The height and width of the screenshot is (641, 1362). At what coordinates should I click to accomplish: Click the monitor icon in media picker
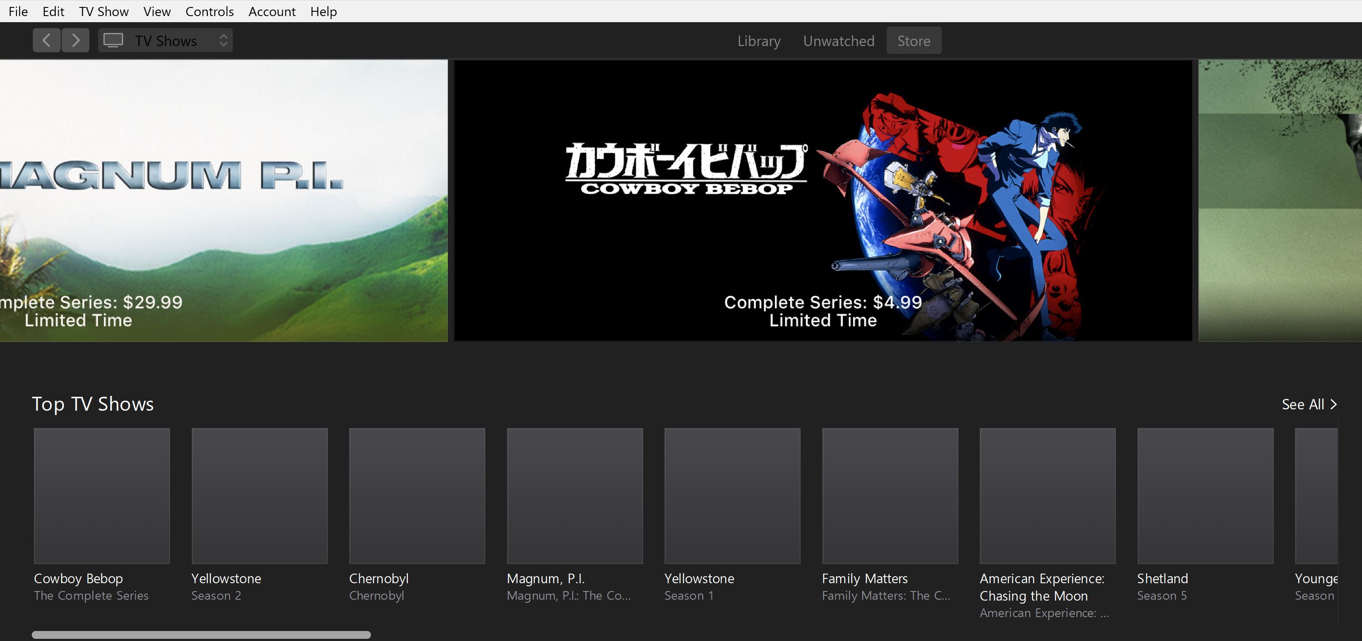113,40
